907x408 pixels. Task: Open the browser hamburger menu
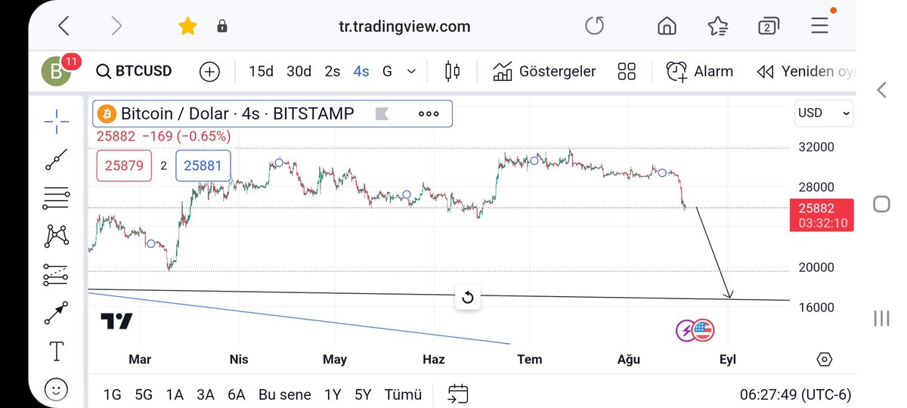820,26
